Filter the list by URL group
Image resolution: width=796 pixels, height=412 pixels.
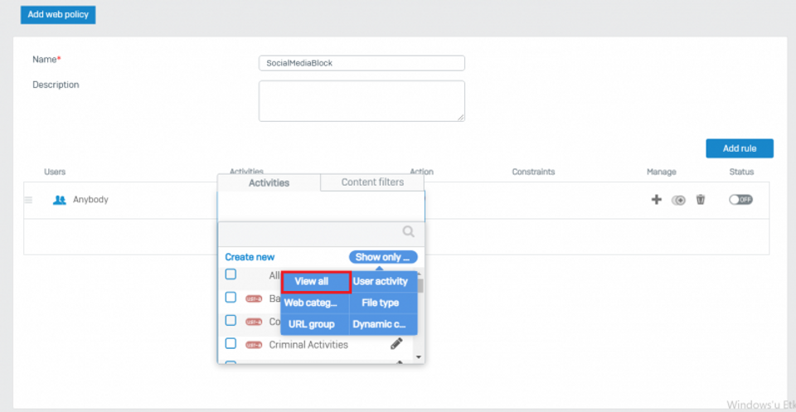312,324
